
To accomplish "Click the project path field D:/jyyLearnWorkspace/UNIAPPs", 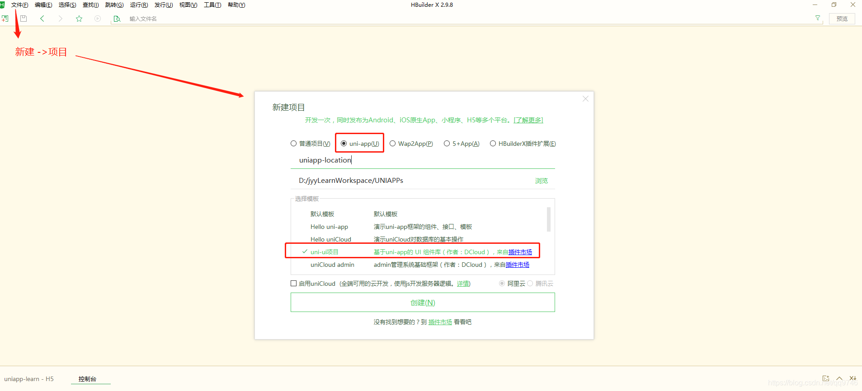I will pos(411,181).
